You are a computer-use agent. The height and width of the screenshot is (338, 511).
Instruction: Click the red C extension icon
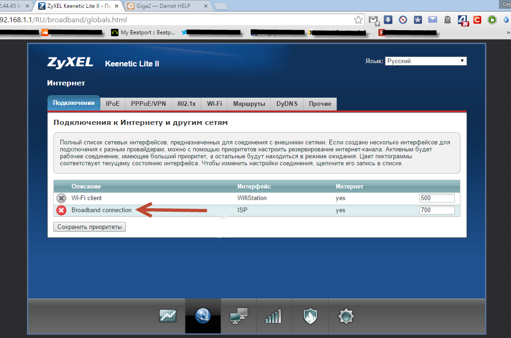pyautogui.click(x=477, y=20)
